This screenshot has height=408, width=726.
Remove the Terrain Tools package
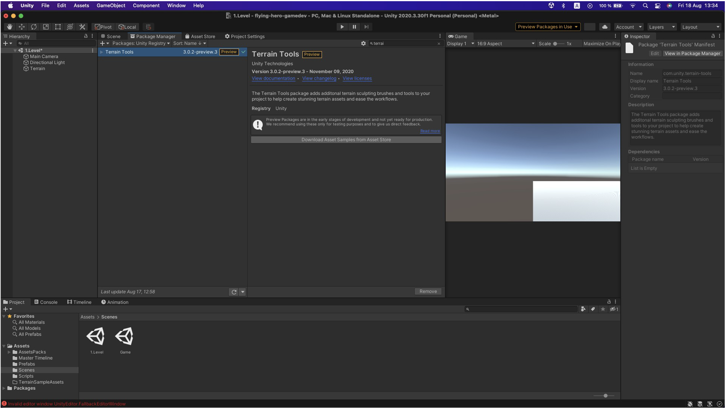428,291
